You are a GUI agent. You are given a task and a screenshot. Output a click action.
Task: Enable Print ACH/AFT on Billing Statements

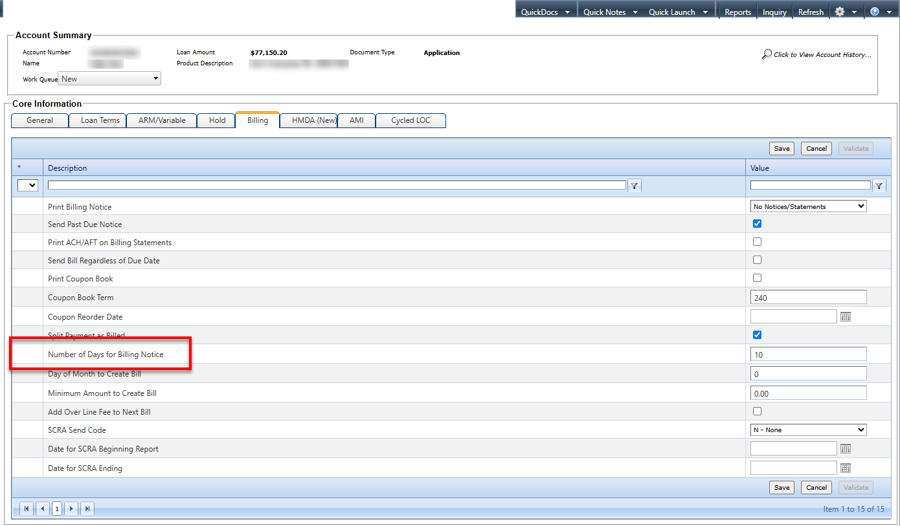[x=757, y=241]
